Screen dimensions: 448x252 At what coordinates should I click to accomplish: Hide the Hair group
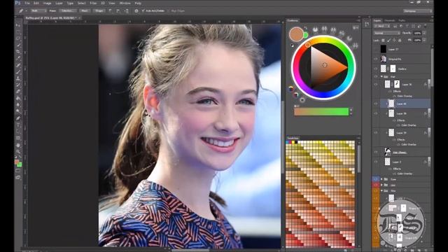(376, 77)
